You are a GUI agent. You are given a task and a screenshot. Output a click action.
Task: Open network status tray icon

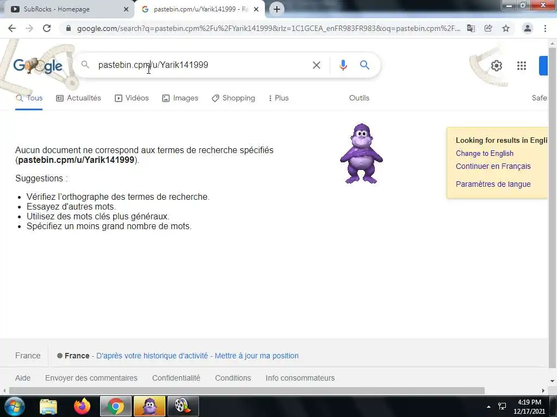(502, 406)
